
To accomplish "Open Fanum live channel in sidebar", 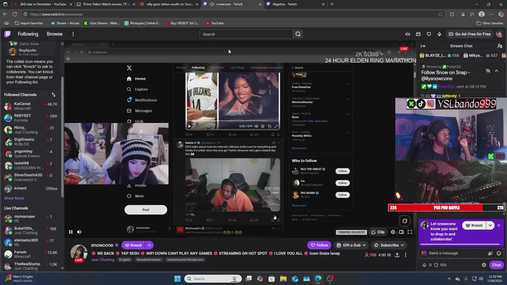I will 31,255.
